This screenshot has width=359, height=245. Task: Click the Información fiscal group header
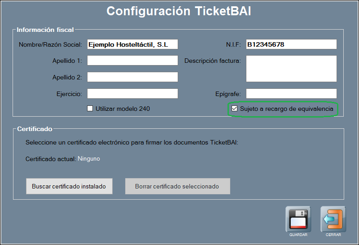pos(45,30)
